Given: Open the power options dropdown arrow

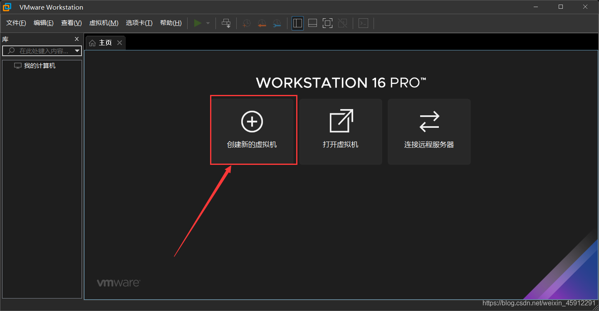Looking at the screenshot, I should pyautogui.click(x=208, y=23).
